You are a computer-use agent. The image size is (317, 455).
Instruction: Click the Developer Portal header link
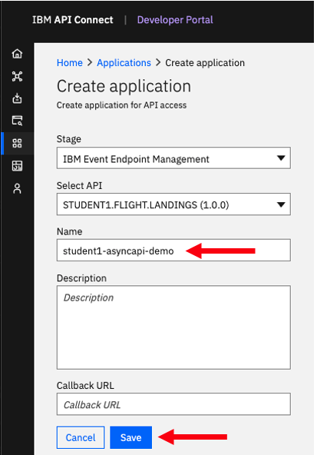coord(175,20)
